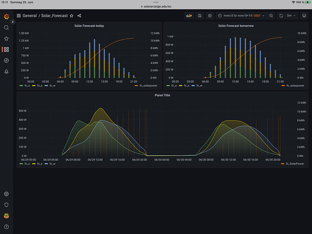
Task: Open starred dashboards in sidebar
Action: (7, 38)
